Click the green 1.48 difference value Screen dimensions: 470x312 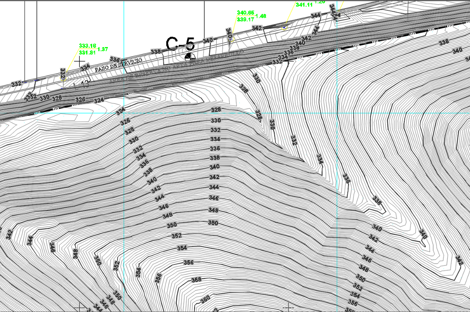[x=261, y=16]
